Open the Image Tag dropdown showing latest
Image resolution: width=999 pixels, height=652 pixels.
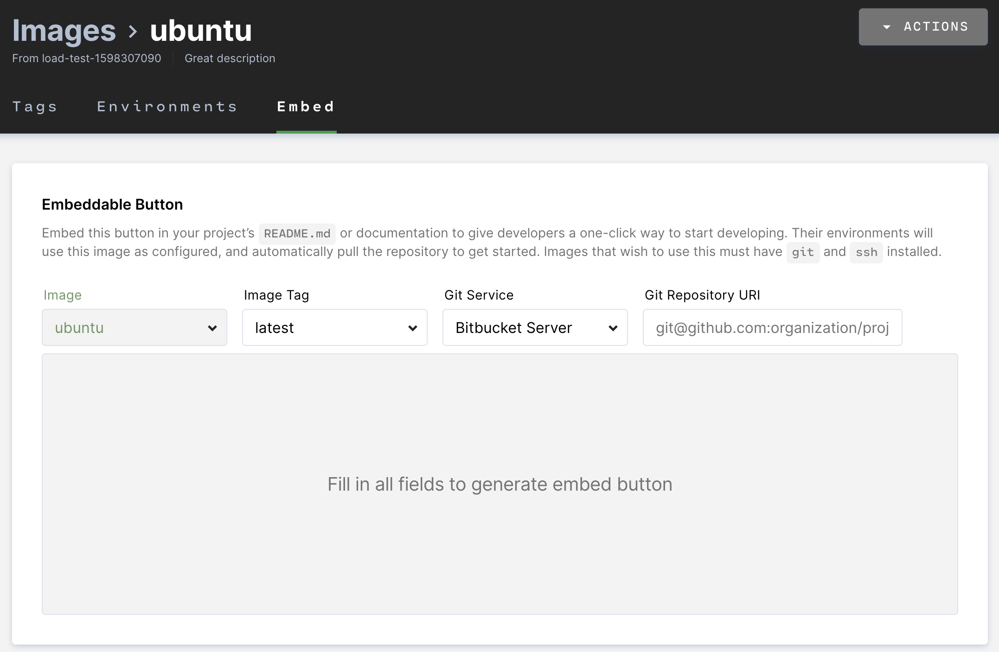click(x=334, y=327)
